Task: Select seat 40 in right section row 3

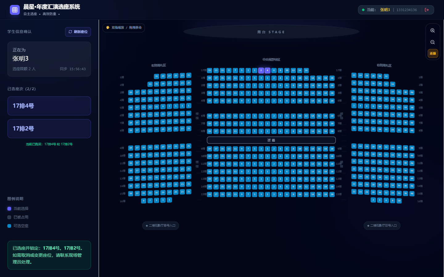Action: (412, 93)
